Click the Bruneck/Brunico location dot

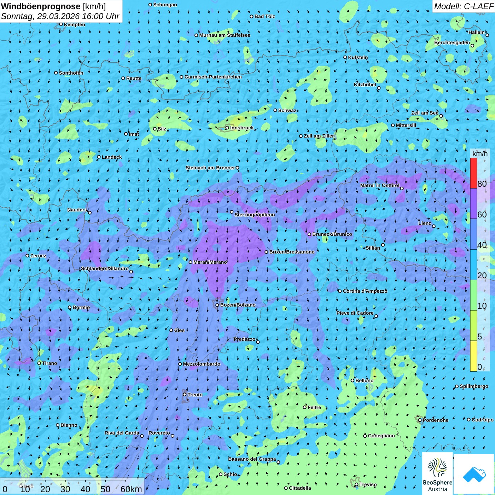(309, 234)
